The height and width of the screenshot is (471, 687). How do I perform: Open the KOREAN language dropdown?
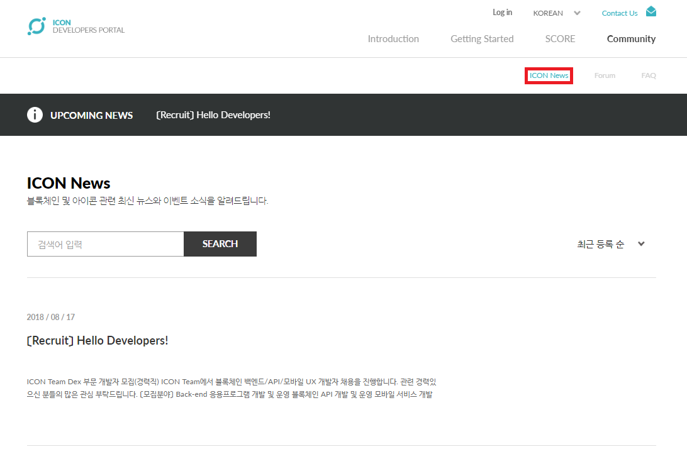[x=556, y=13]
